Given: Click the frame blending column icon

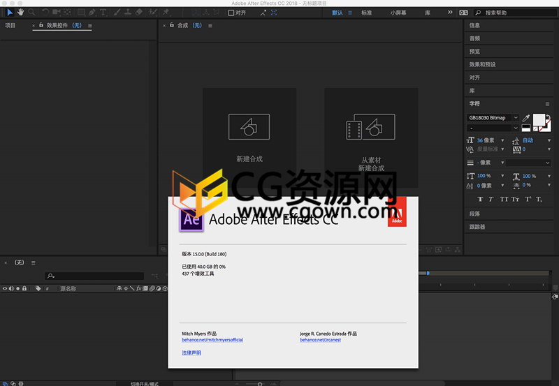Looking at the screenshot, I should 145,288.
